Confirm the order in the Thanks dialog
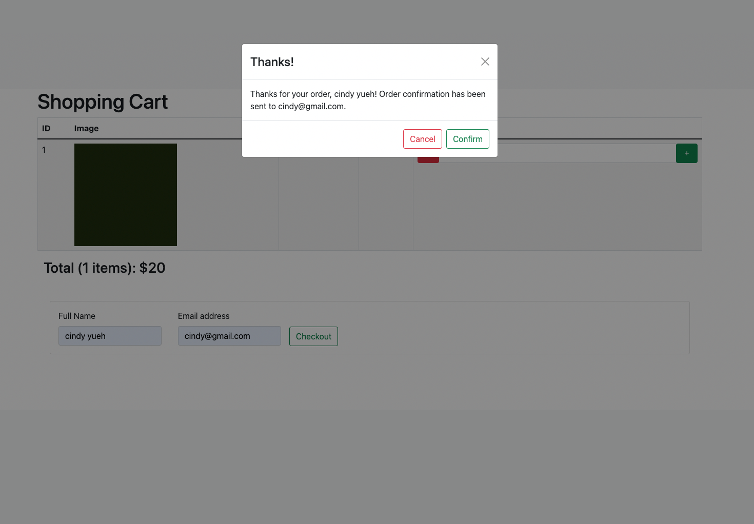Image resolution: width=754 pixels, height=524 pixels. (x=467, y=139)
